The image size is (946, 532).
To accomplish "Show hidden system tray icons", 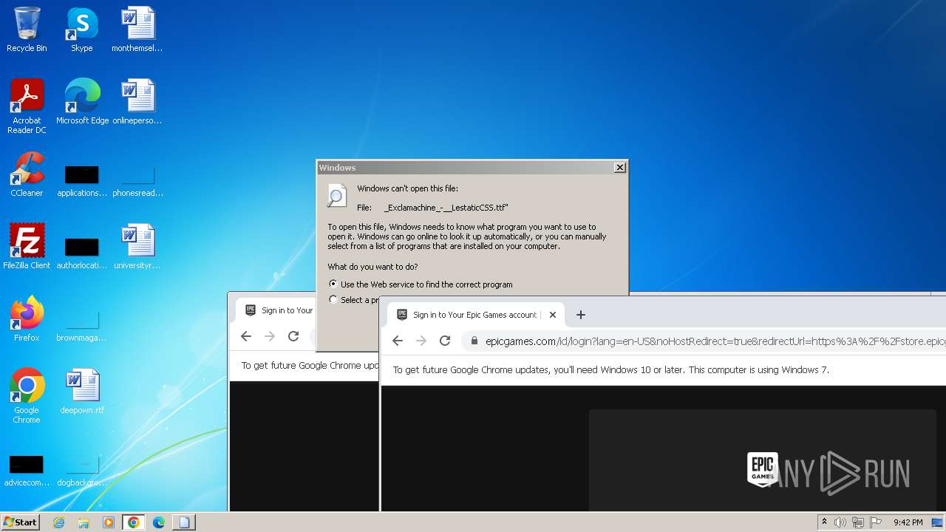I will point(824,522).
